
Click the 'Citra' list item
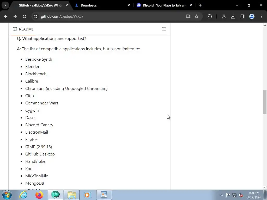(x=30, y=96)
